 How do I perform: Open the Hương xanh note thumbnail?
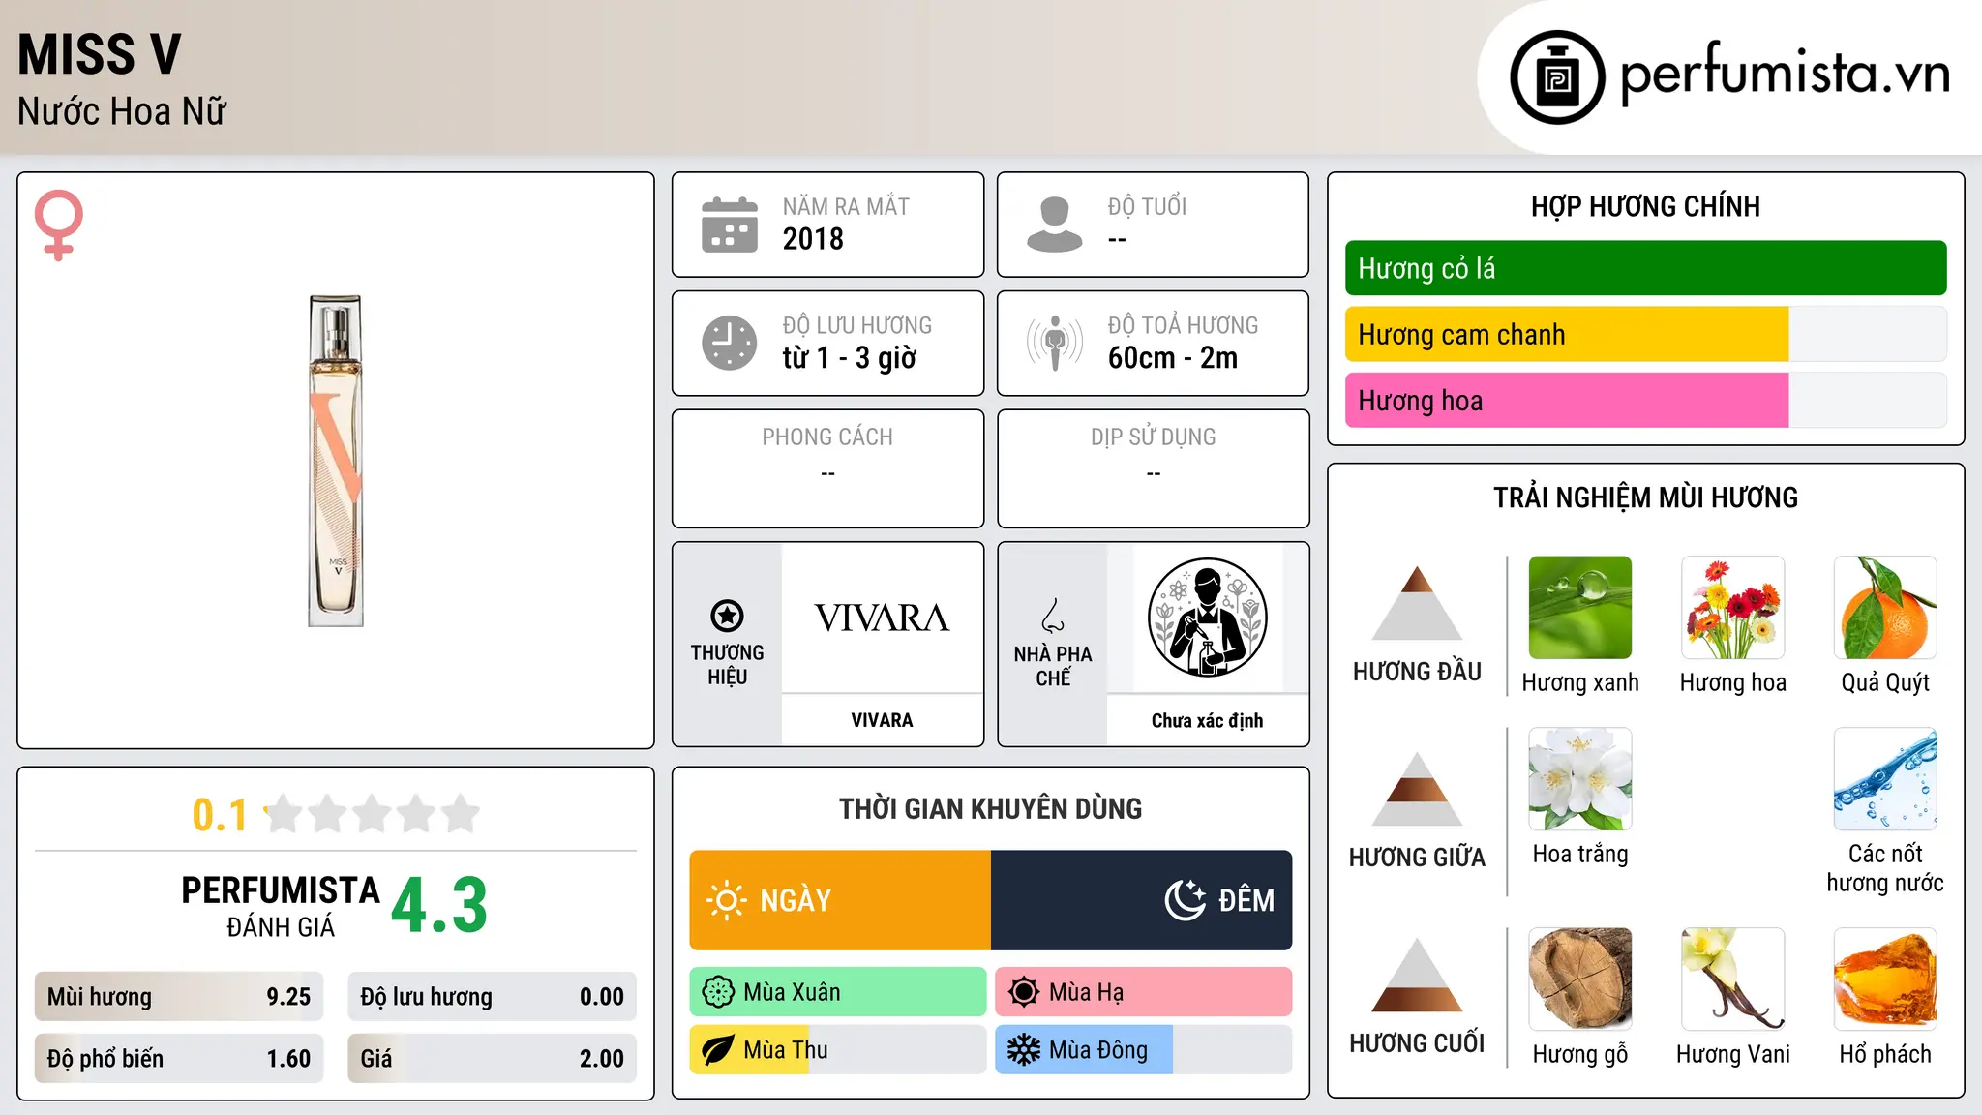coord(1580,608)
